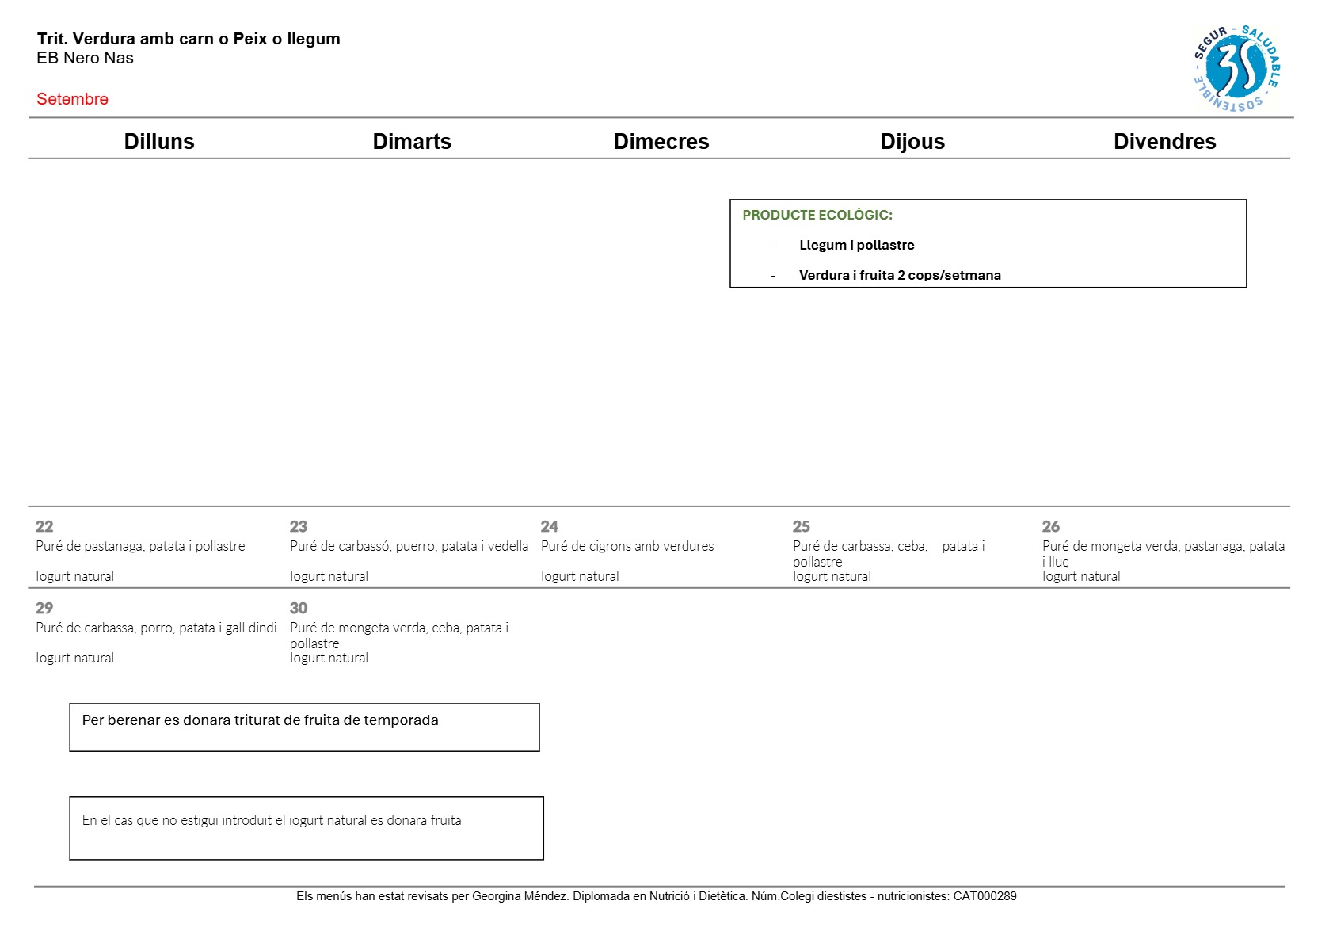Click day number 22
Screen dimensions: 1333x943
pos(44,526)
